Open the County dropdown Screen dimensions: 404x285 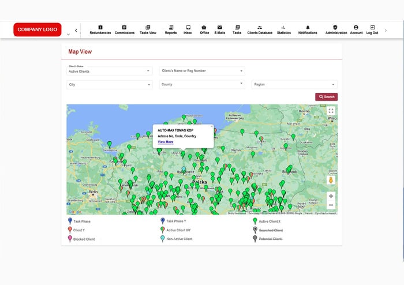(202, 84)
